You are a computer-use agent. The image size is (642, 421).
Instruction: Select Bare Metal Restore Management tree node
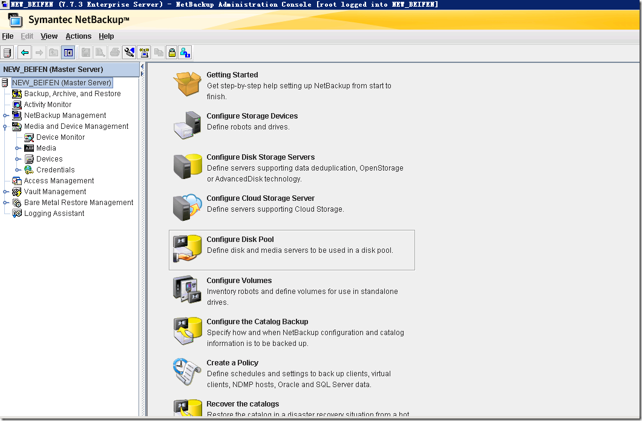click(79, 203)
